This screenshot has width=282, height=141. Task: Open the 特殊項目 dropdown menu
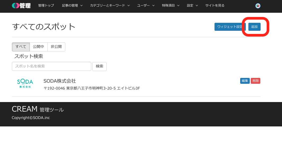[171, 6]
